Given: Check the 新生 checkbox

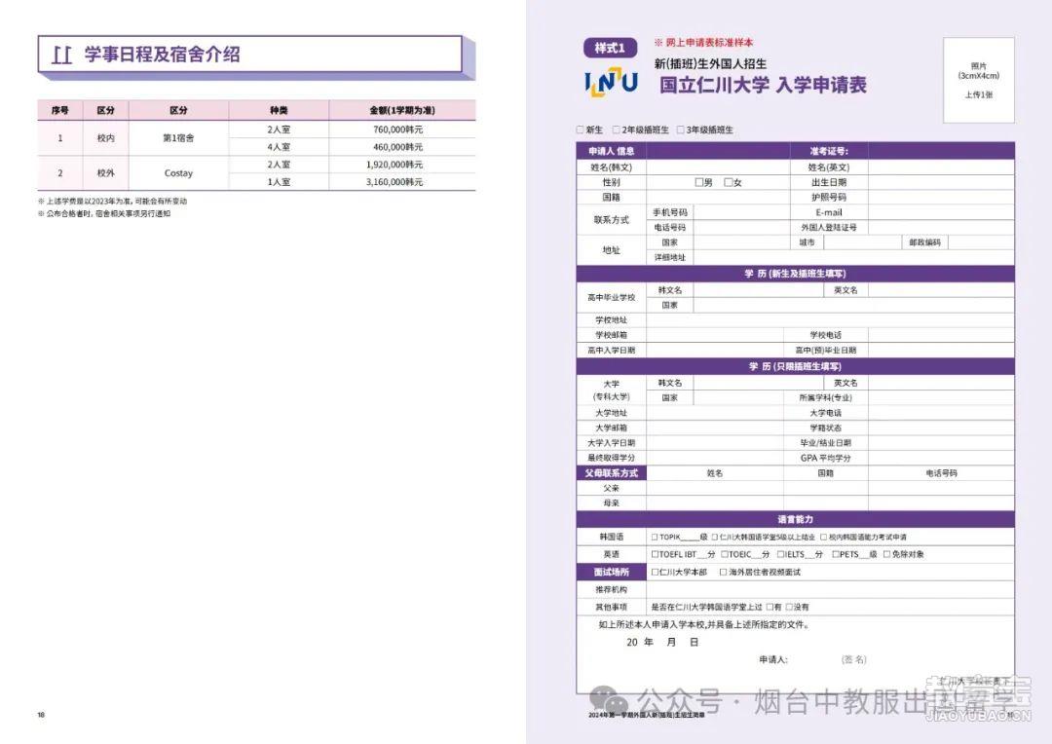Looking at the screenshot, I should click(581, 130).
